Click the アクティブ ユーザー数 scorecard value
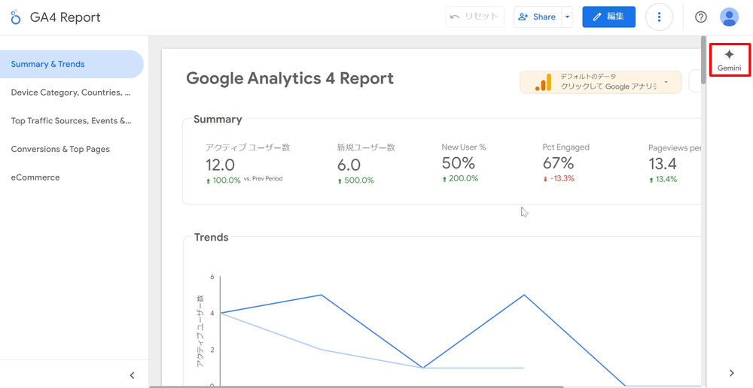Viewport: 753px width, 388px height. [x=221, y=165]
